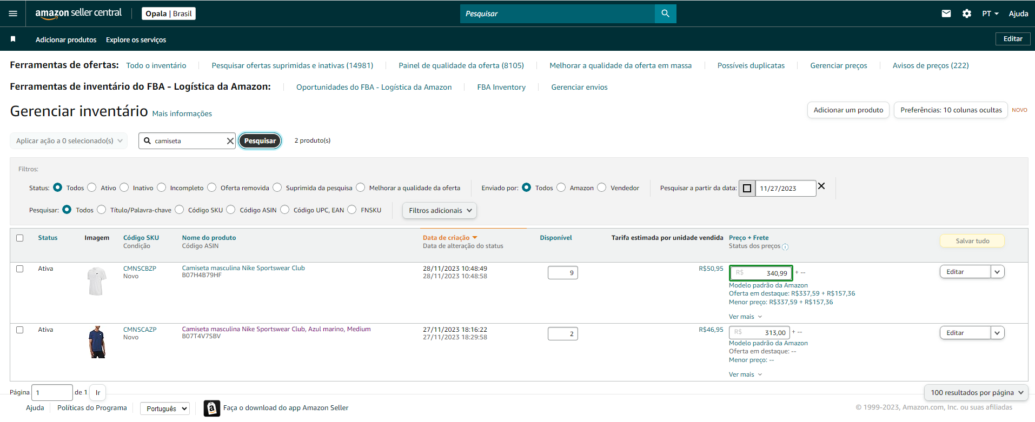
Task: Open Painel de qualidade da oferta
Action: point(461,65)
